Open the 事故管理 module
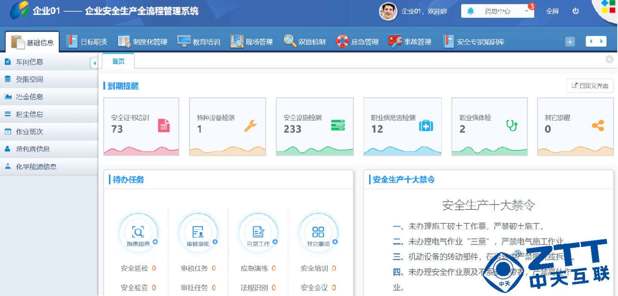The width and height of the screenshot is (618, 296). point(410,42)
